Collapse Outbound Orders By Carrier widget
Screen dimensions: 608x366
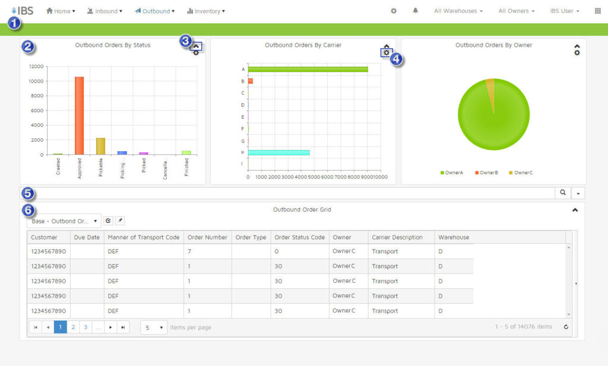pos(386,46)
